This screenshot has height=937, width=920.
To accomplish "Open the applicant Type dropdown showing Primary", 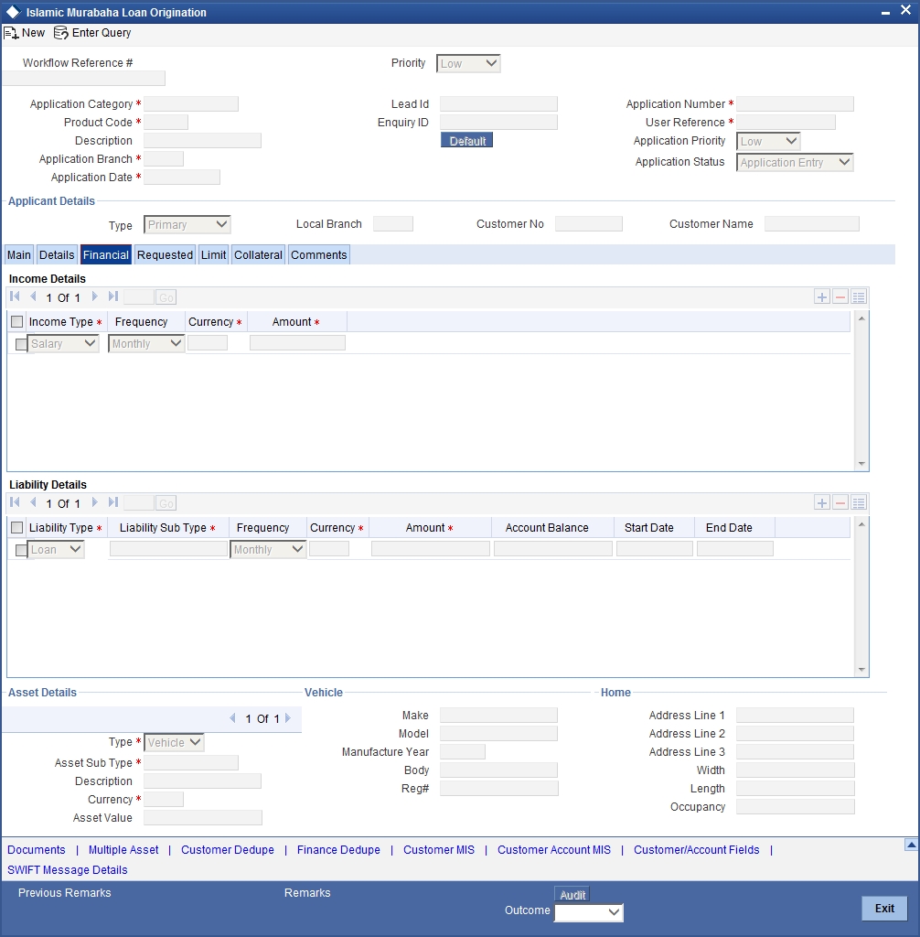I will [187, 225].
